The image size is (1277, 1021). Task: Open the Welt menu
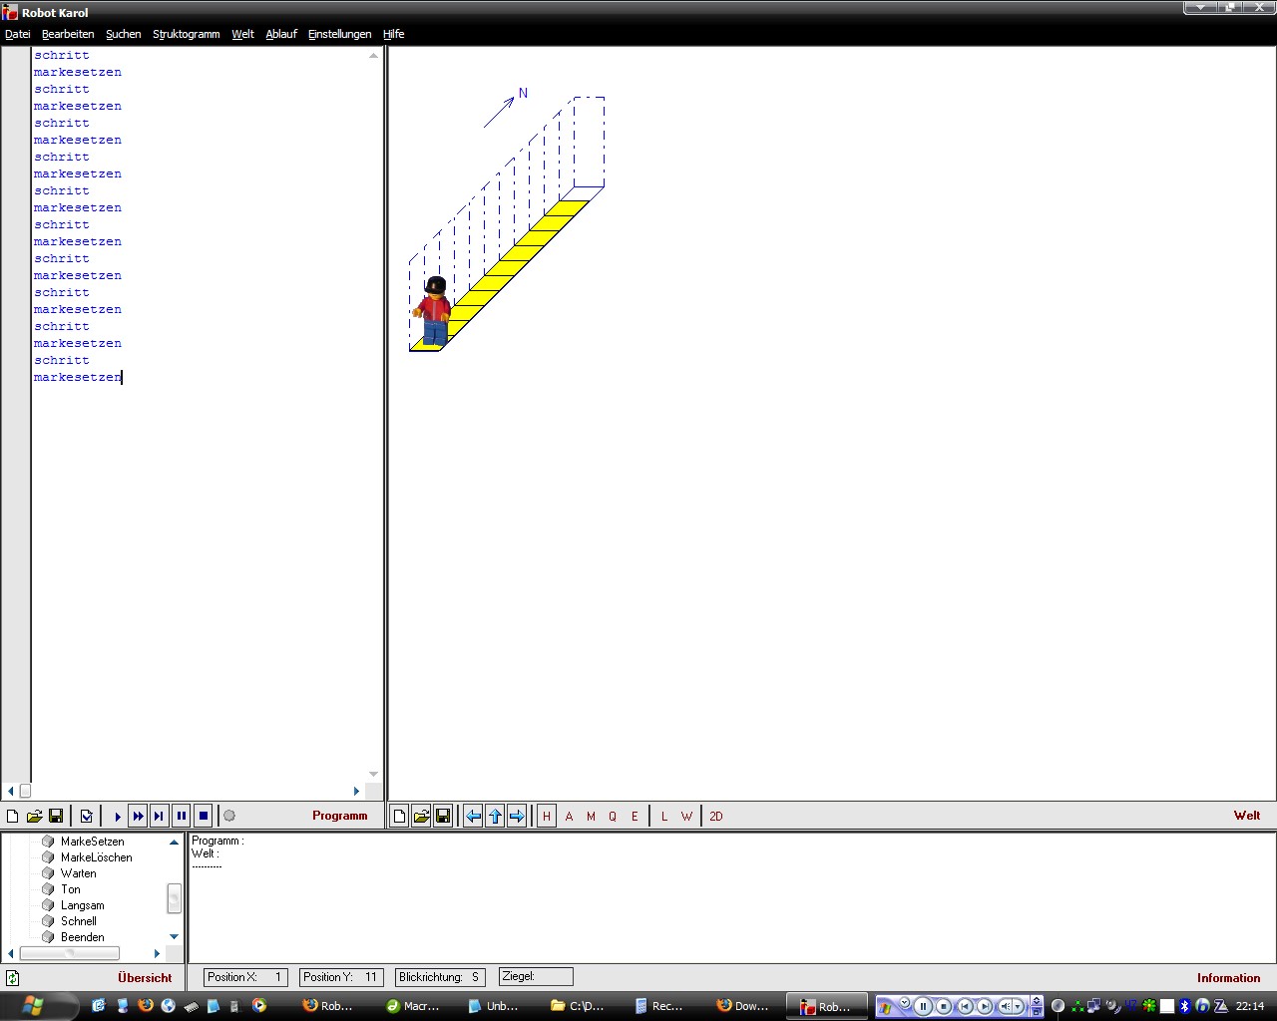(243, 34)
